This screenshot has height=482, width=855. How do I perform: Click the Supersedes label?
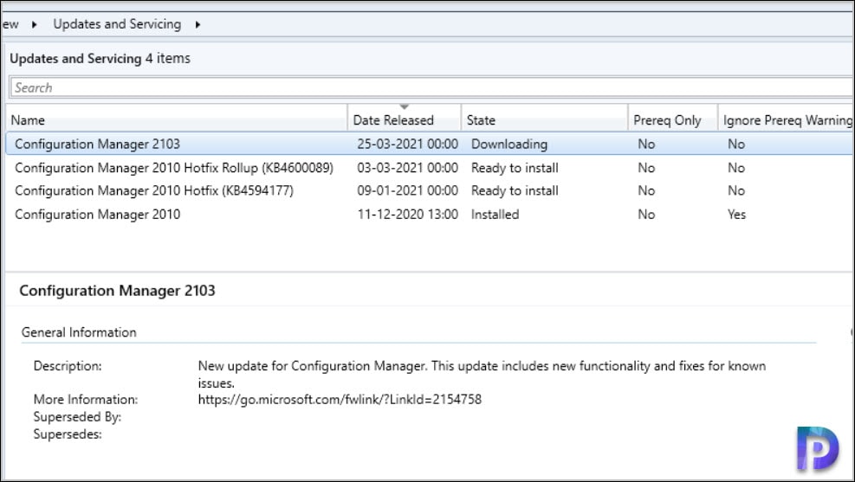click(x=68, y=434)
